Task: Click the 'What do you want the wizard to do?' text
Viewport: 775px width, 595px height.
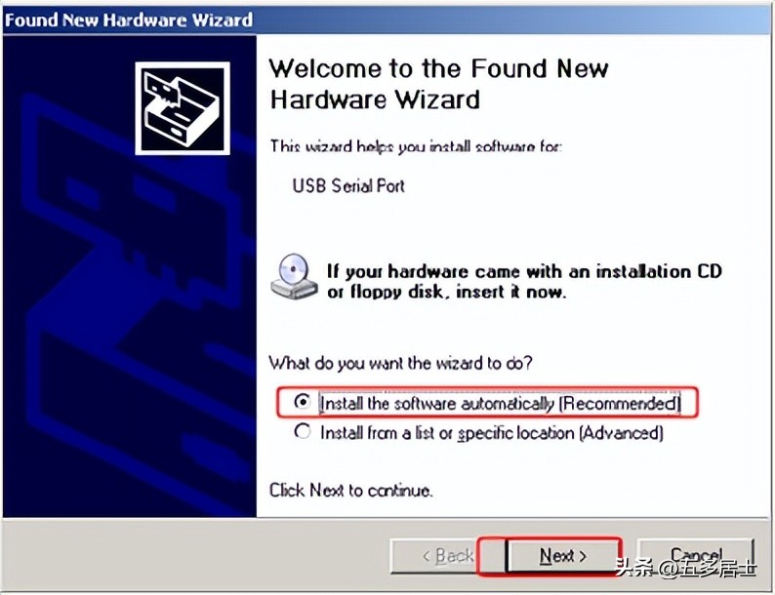Action: coord(401,363)
